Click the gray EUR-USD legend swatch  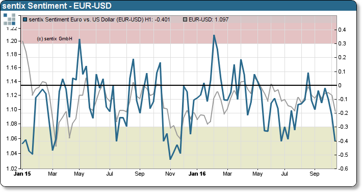[185, 20]
